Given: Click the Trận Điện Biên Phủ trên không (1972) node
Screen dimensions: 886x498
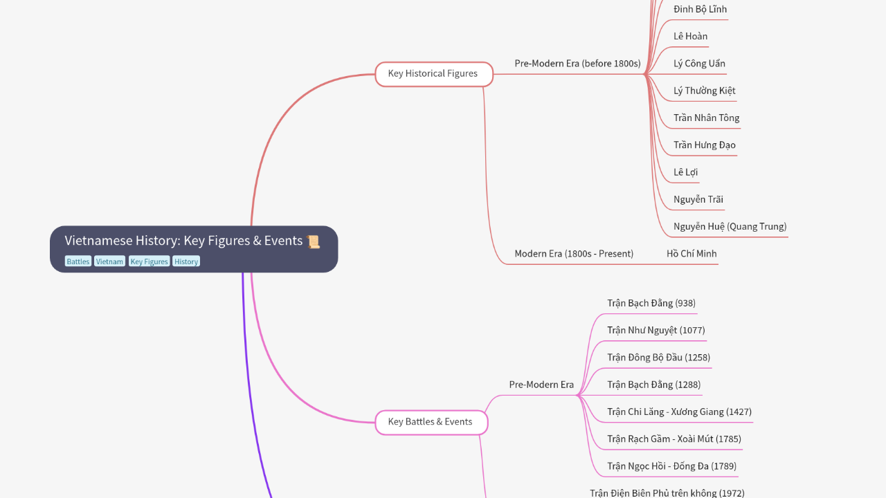Looking at the screenshot, I should pyautogui.click(x=667, y=493).
